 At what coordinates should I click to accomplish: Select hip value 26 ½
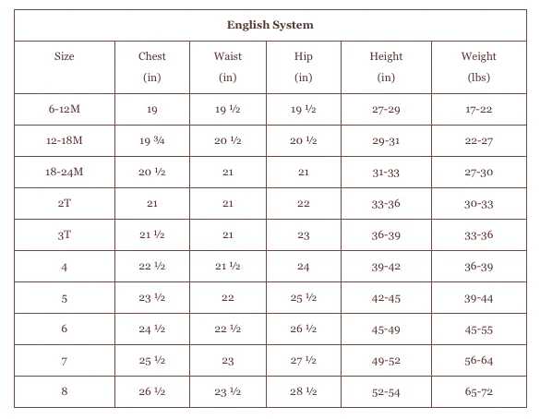(x=304, y=329)
